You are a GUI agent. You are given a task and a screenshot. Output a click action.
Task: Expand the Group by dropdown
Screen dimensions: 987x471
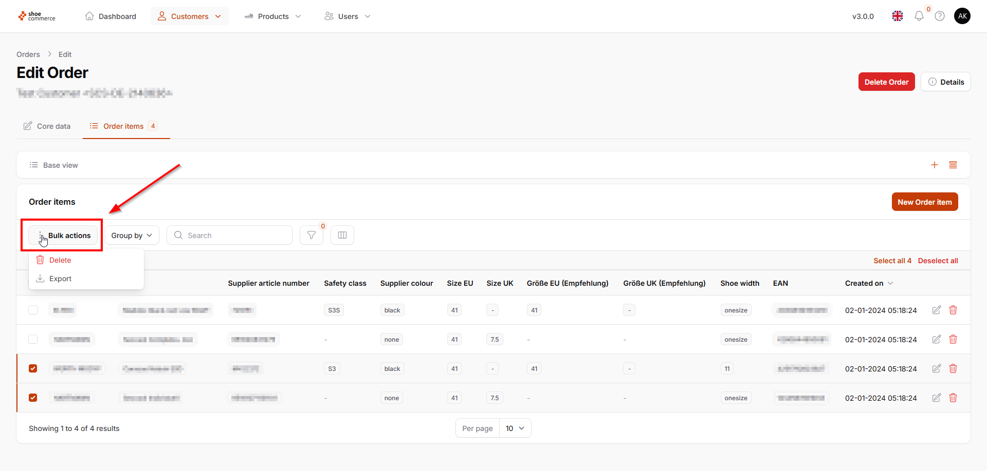[132, 235]
